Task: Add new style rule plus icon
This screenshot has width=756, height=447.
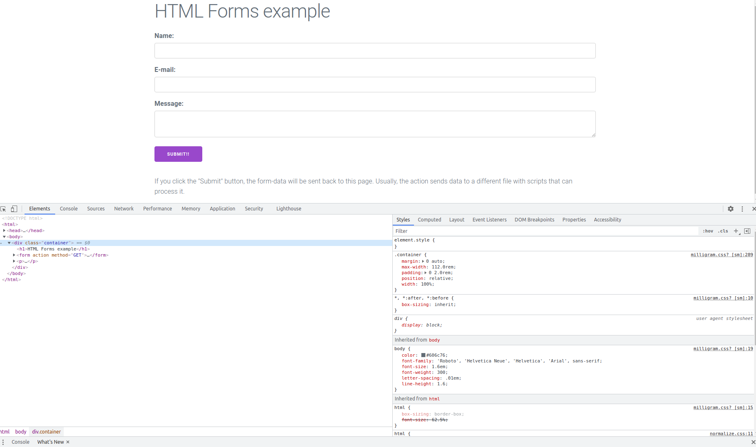Action: coord(736,231)
